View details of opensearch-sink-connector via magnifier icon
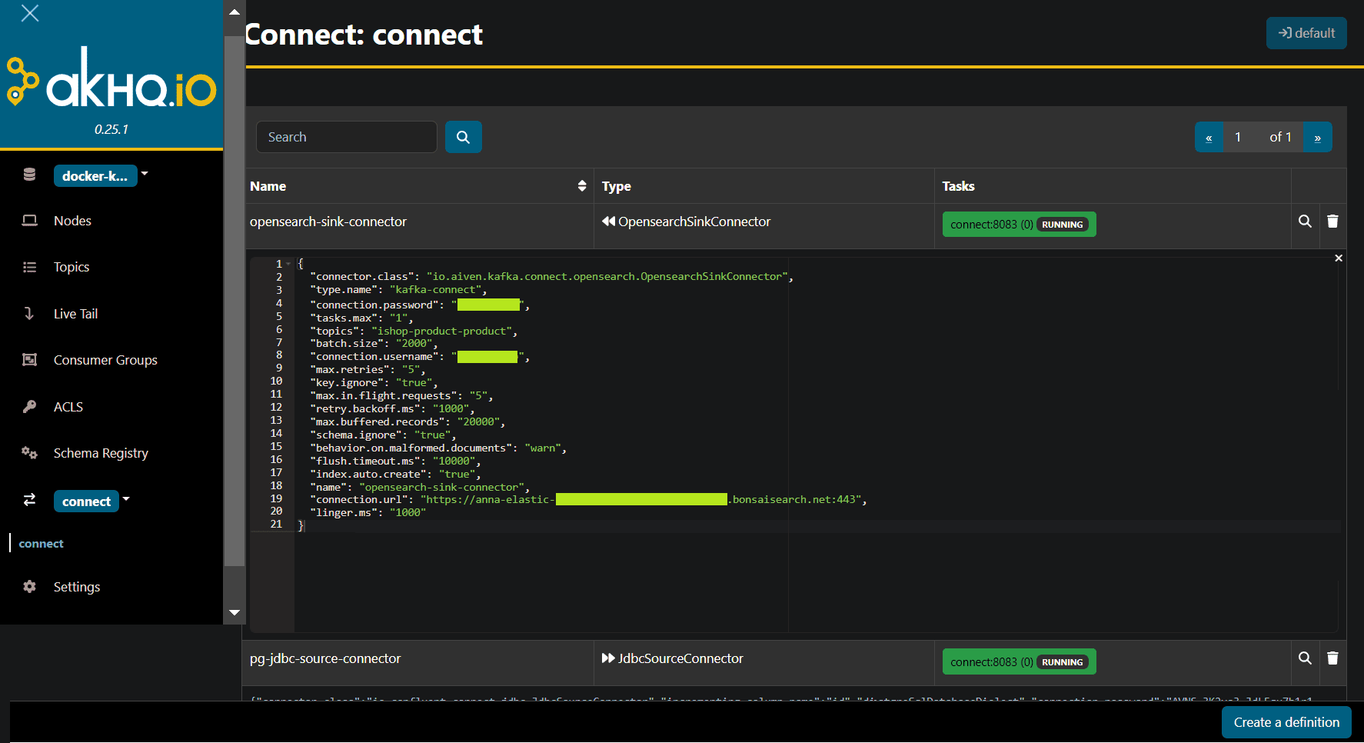This screenshot has width=1364, height=743. coord(1305,222)
